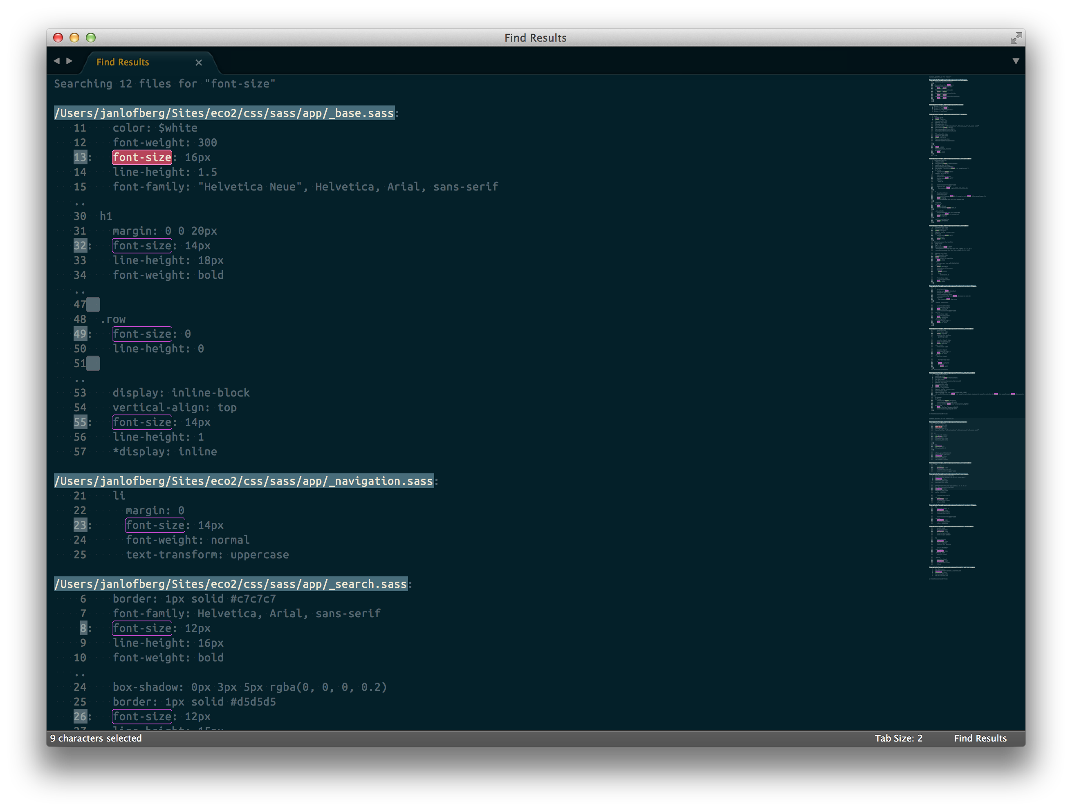Image resolution: width=1072 pixels, height=811 pixels.
Task: Click the font-size match on line 49
Action: click(x=142, y=334)
